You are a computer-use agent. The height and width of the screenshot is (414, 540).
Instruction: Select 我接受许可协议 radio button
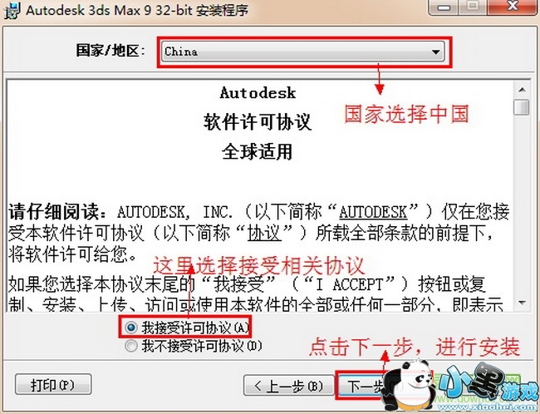pyautogui.click(x=131, y=327)
